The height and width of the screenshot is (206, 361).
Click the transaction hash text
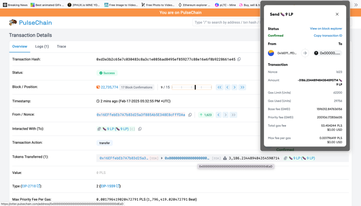pyautogui.click(x=166, y=59)
